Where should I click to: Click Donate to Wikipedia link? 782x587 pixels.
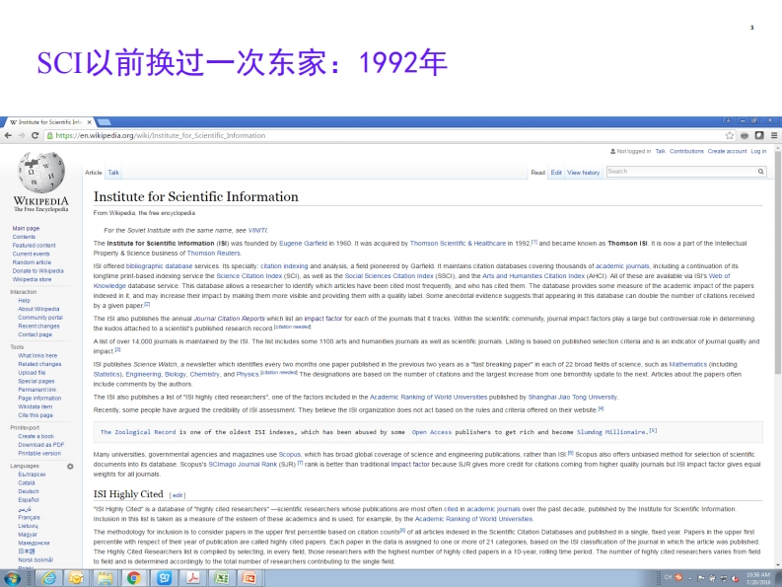[37, 270]
